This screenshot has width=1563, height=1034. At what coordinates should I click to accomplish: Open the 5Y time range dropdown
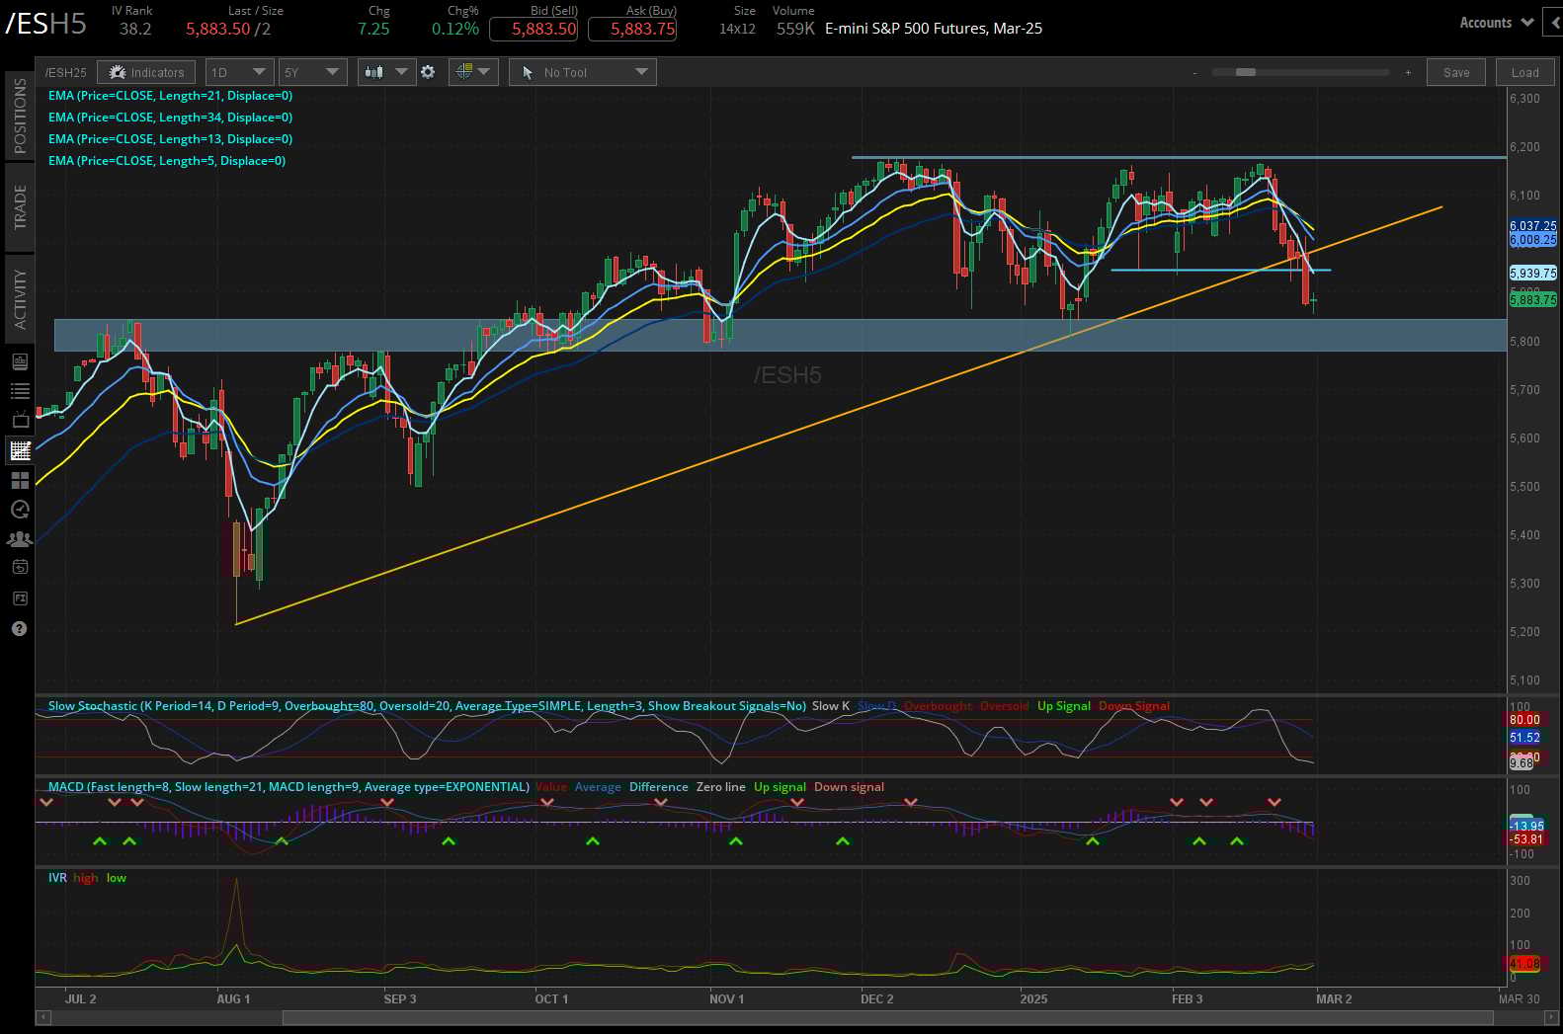click(x=311, y=72)
